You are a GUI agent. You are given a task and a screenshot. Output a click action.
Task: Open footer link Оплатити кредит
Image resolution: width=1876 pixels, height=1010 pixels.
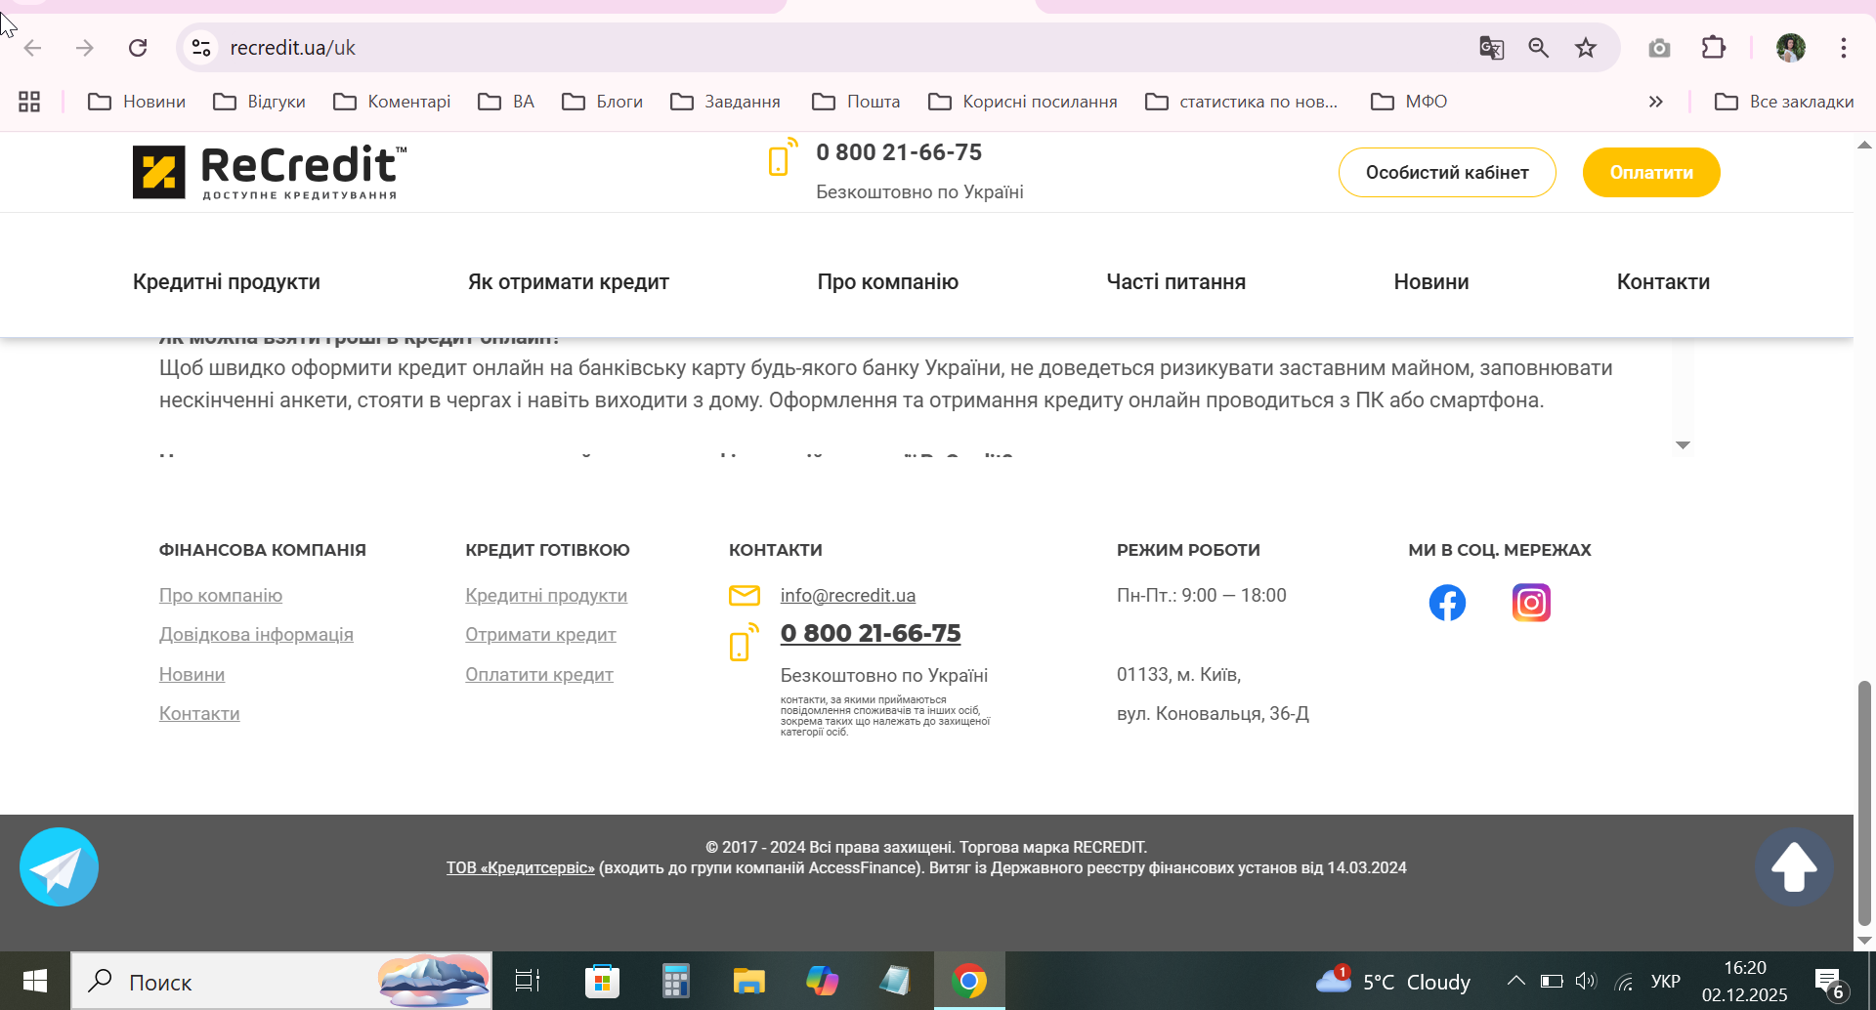(x=539, y=674)
